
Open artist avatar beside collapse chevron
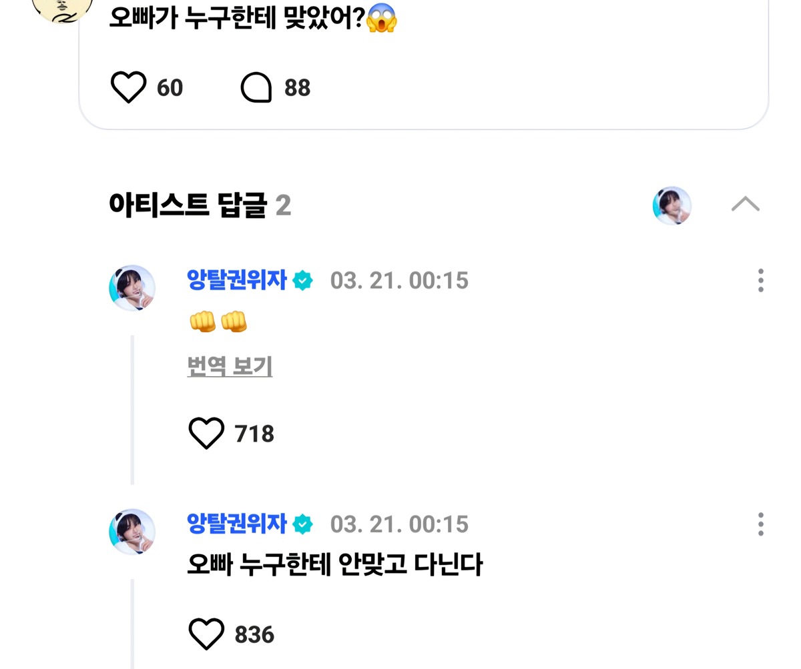tap(672, 205)
